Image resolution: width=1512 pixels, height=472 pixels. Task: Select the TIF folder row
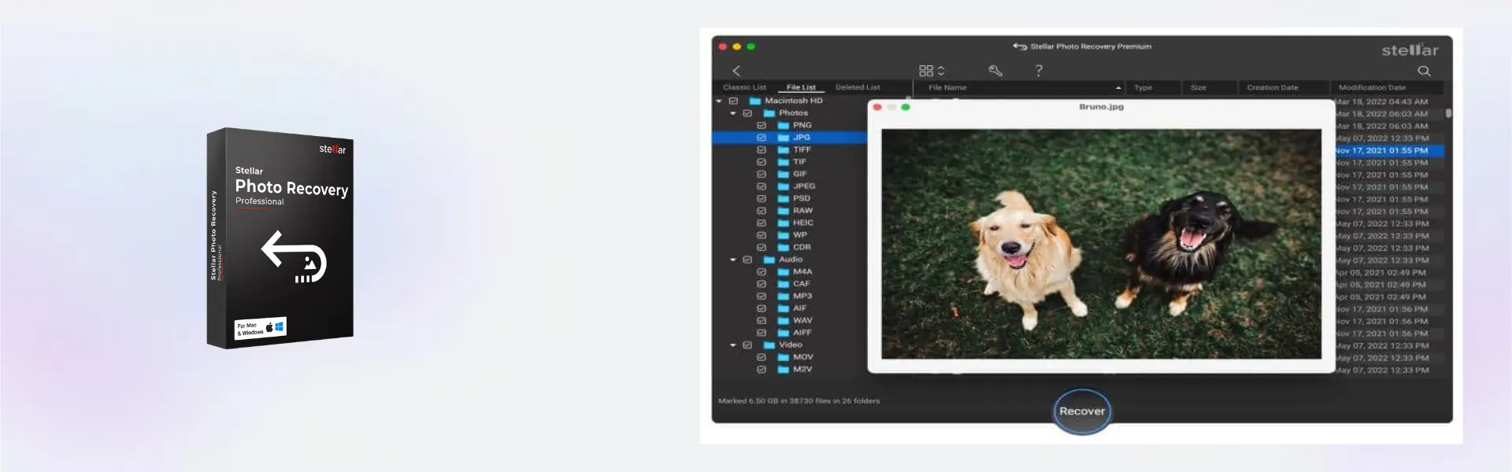click(790, 162)
